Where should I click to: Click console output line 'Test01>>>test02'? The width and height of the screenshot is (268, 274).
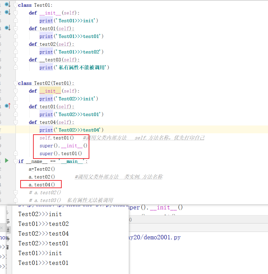[43, 224]
